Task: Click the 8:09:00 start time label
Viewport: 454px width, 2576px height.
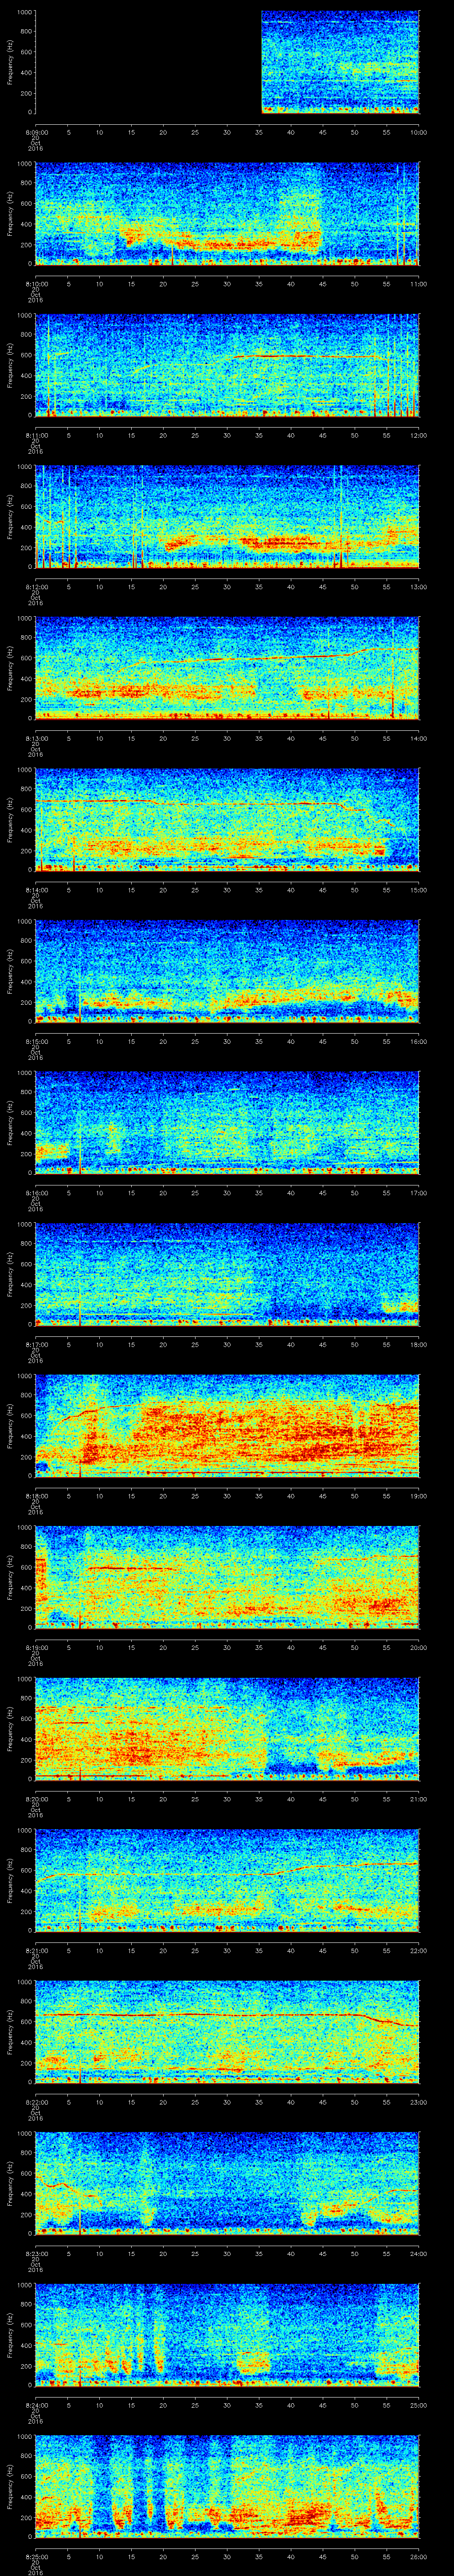Action: 36,131
